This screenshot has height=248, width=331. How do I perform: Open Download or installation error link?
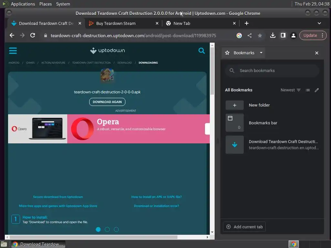(x=156, y=206)
